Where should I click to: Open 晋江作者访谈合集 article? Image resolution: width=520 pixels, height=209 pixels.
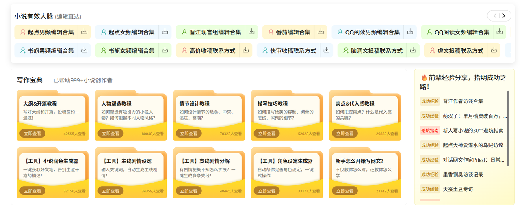pos(463,101)
